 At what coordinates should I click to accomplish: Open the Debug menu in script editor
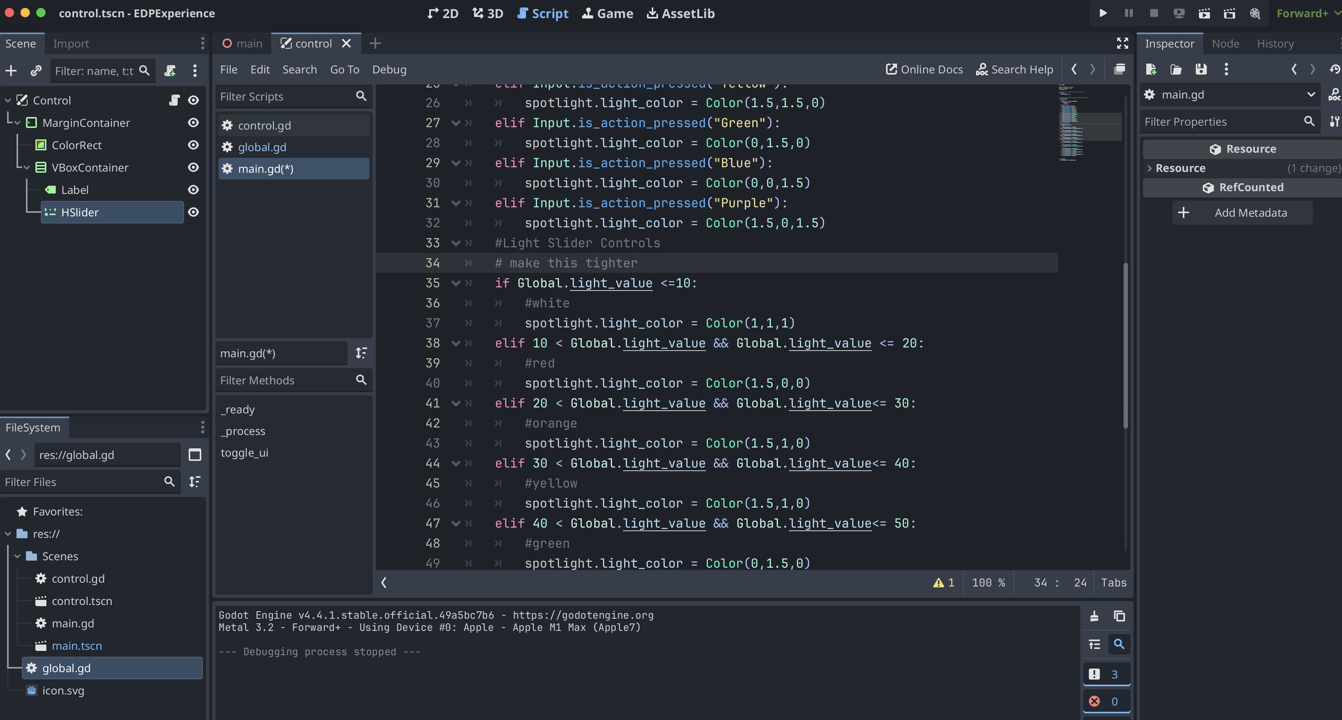click(x=389, y=70)
